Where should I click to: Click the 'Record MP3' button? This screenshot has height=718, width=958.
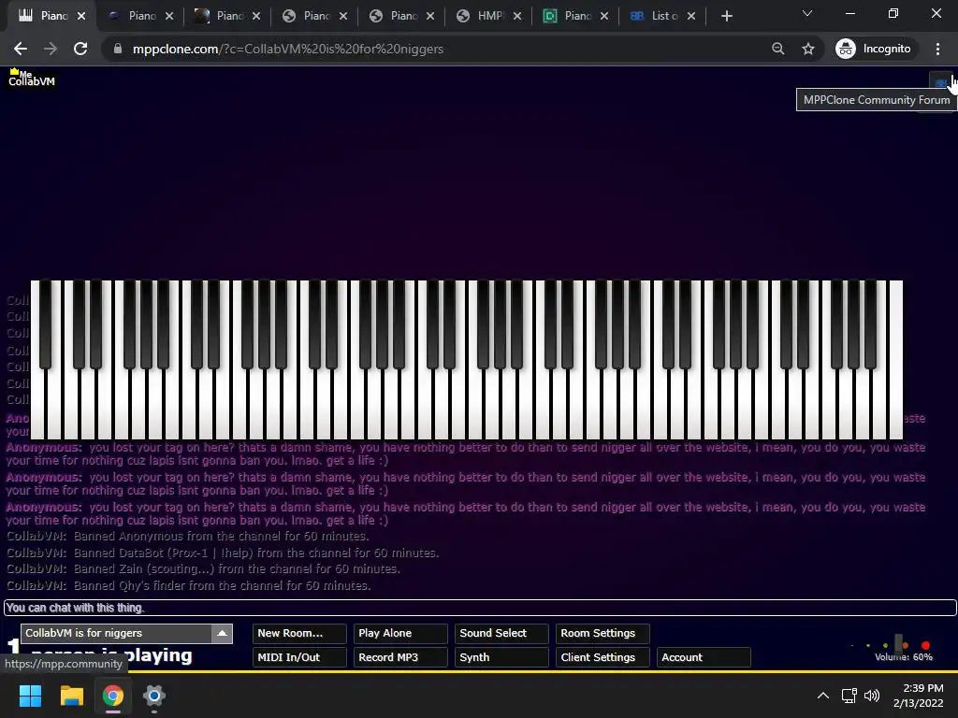pyautogui.click(x=400, y=657)
